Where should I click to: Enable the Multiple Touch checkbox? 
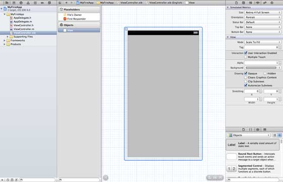click(246, 57)
